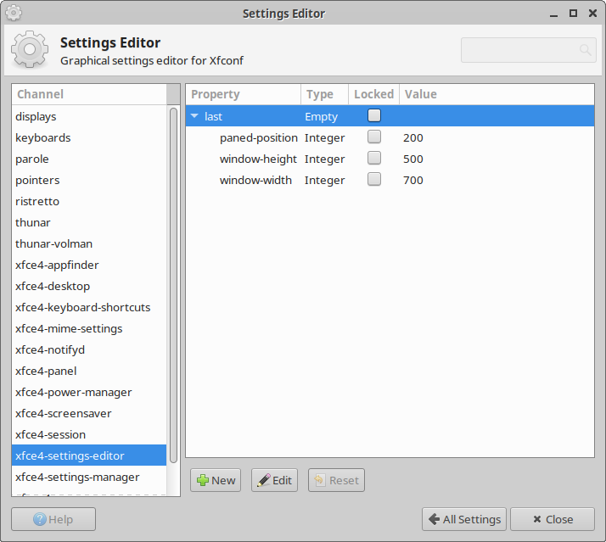Collapse the 'last' property tree node
Viewport: 606px width, 542px height.
click(x=194, y=116)
